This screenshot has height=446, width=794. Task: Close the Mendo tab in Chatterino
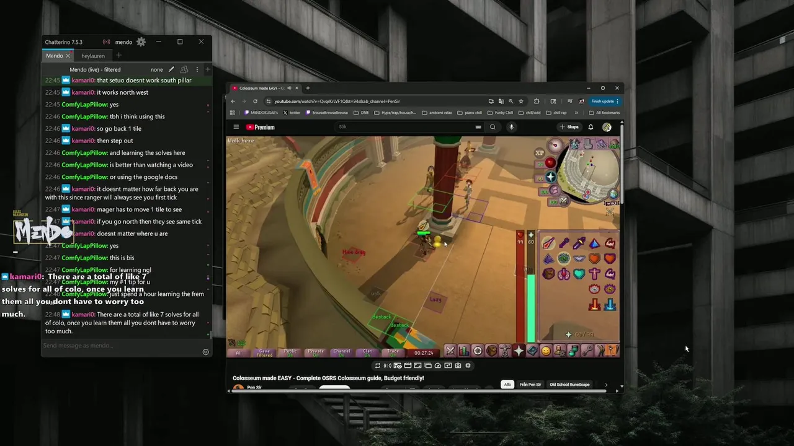point(68,56)
